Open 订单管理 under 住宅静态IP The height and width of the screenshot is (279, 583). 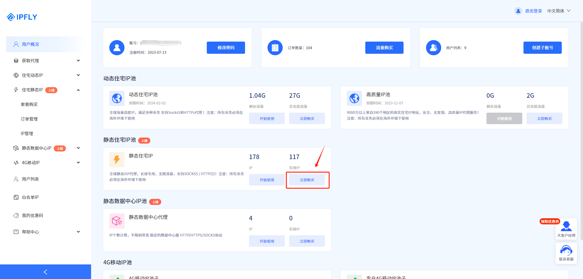(x=29, y=119)
